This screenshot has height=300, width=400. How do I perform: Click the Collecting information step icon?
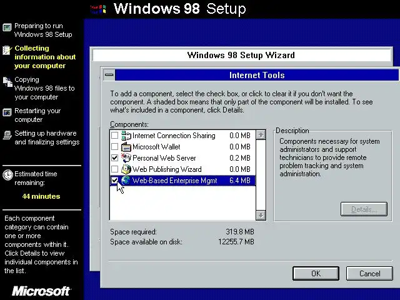[7, 50]
